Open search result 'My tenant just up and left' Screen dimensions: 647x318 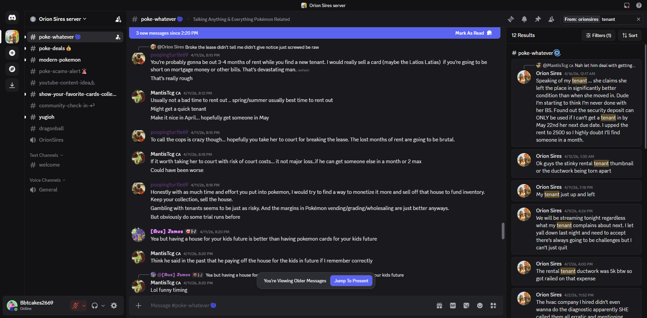(x=576, y=191)
